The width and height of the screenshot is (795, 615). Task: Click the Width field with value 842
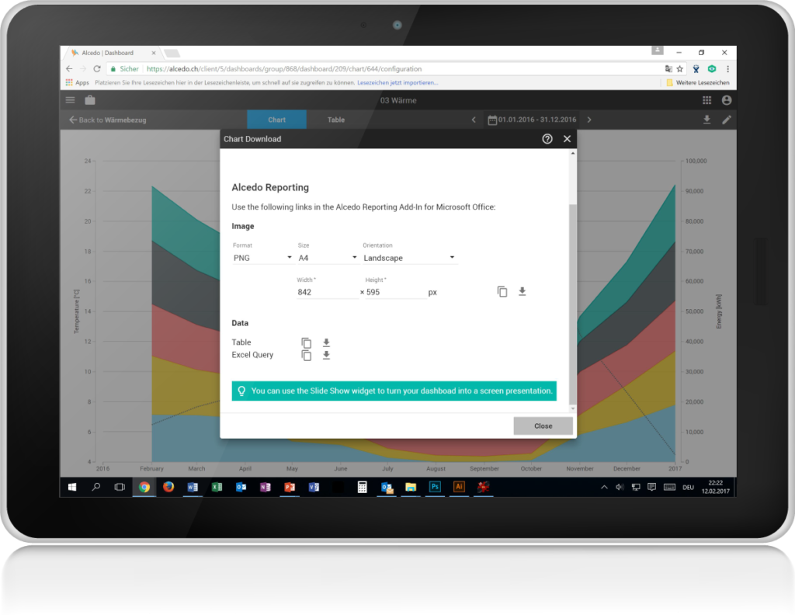pyautogui.click(x=328, y=292)
